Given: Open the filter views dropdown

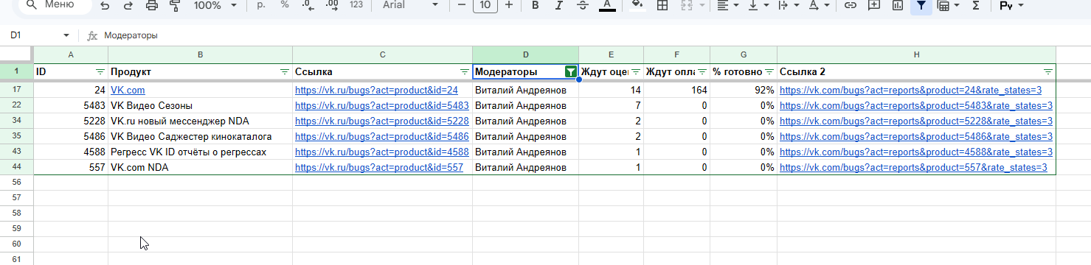Looking at the screenshot, I should coord(948,5).
